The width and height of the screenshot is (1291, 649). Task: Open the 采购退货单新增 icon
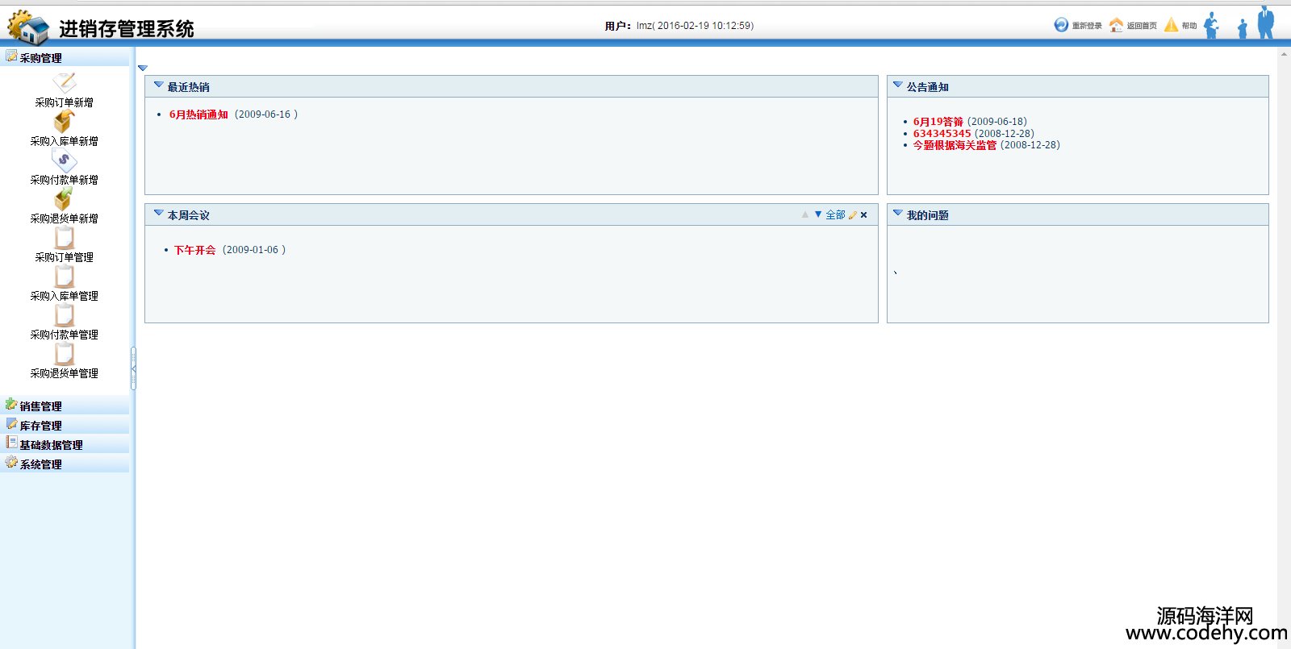pos(64,199)
